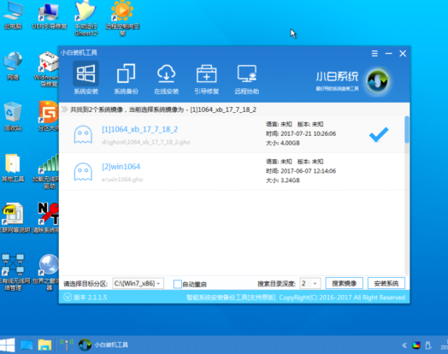Click the USB device tray icon
This screenshot has height=354, width=448.
428,345
